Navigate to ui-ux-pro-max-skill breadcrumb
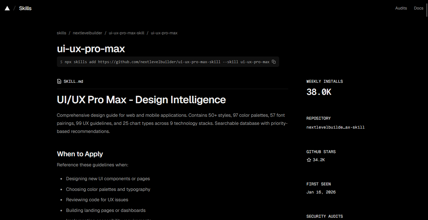 [126, 33]
